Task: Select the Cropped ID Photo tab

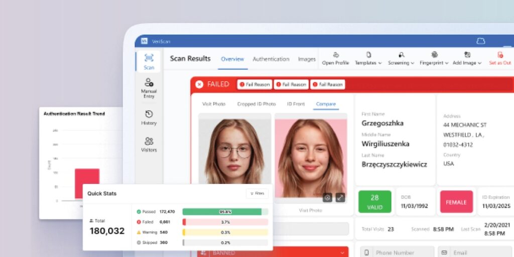Action: (256, 104)
